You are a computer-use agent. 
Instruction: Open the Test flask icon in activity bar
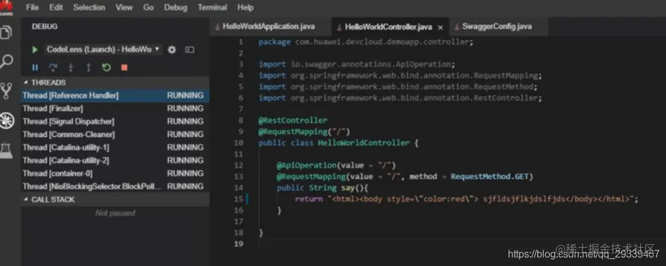coord(6,150)
